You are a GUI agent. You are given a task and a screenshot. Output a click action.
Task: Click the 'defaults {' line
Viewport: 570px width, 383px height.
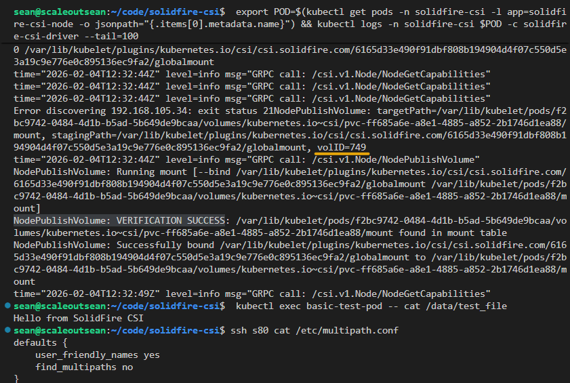coord(41,342)
